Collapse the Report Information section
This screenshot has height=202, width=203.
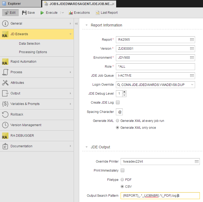click(x=87, y=25)
